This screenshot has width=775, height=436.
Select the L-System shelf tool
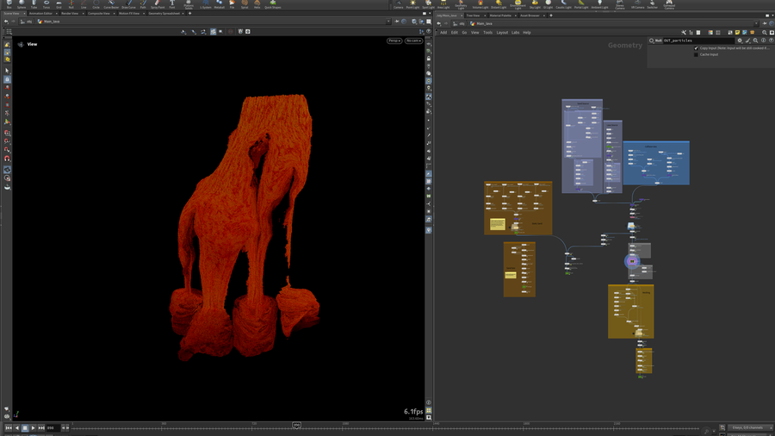click(206, 4)
